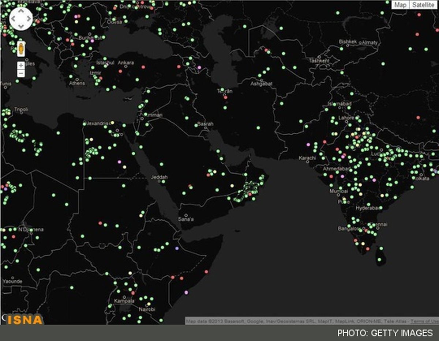Select the Jeddah city label

[x=159, y=178]
